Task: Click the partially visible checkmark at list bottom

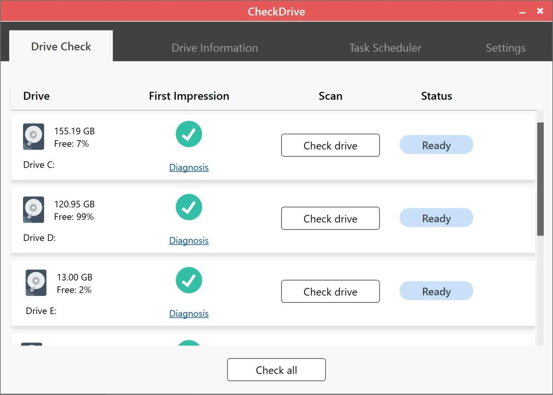Action: [x=189, y=346]
